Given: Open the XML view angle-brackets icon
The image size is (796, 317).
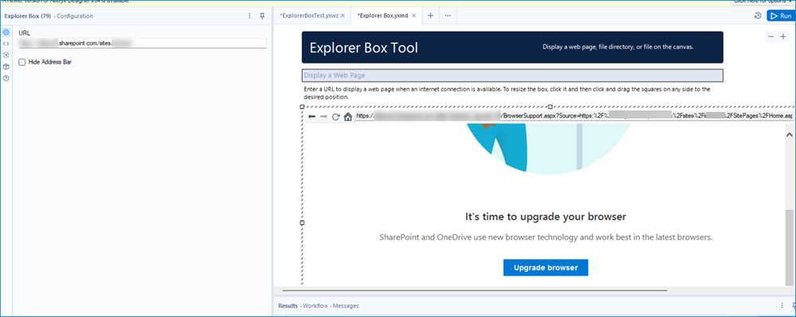Looking at the screenshot, I should coord(6,44).
